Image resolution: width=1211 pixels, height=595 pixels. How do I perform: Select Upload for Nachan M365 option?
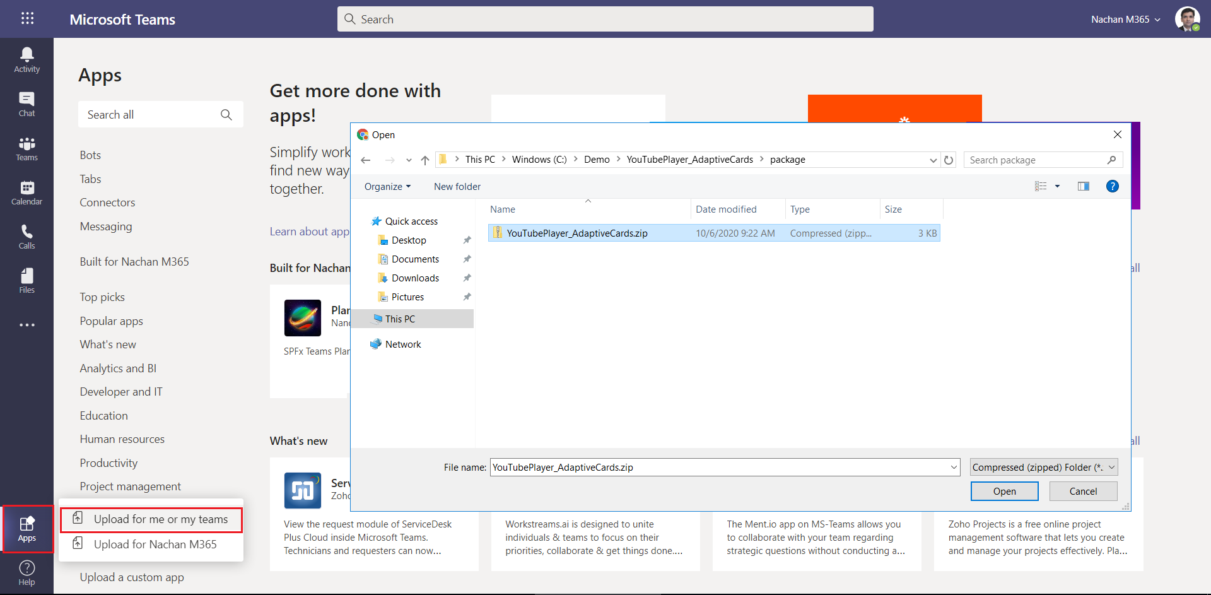pyautogui.click(x=155, y=545)
